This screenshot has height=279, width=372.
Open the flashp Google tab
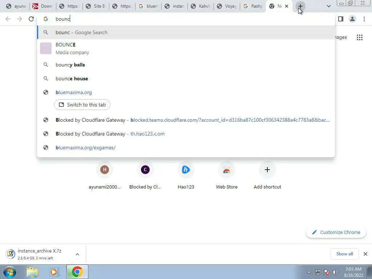[253, 6]
